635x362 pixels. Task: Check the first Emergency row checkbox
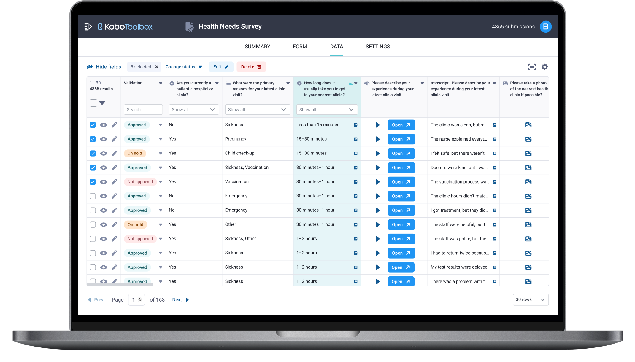click(93, 196)
